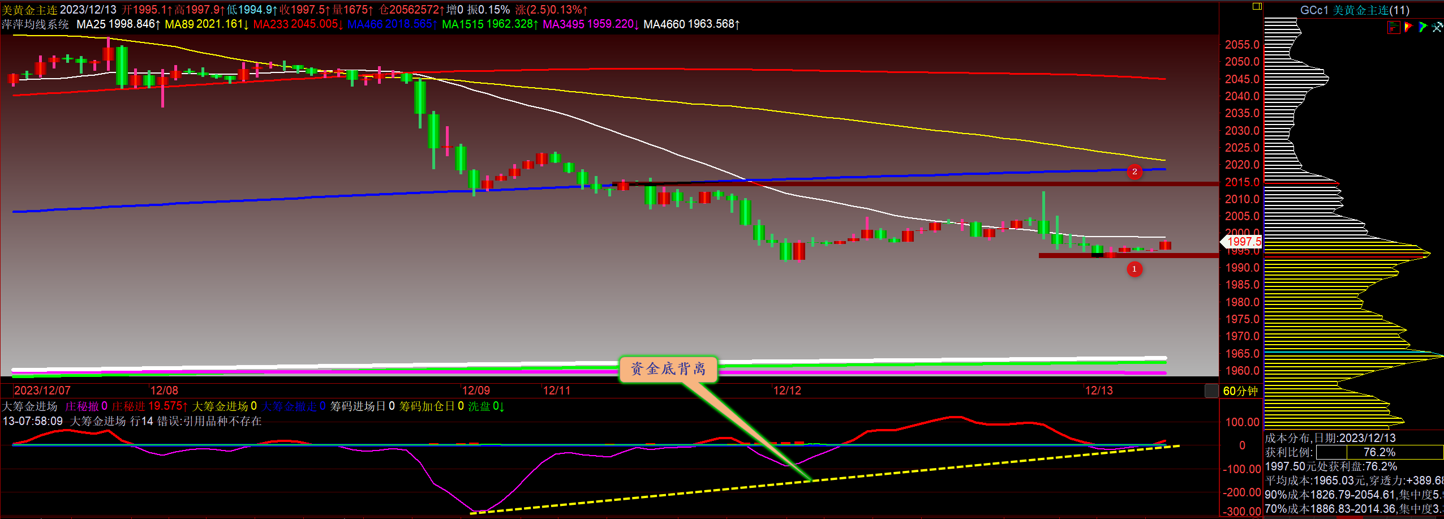Click the 2045.0 price axis label
The height and width of the screenshot is (519, 1444).
(x=1243, y=79)
